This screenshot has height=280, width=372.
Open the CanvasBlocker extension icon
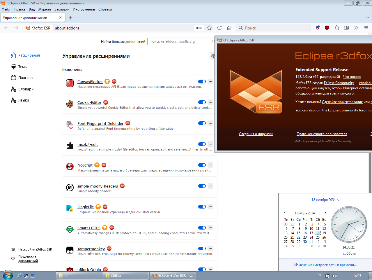(70, 83)
